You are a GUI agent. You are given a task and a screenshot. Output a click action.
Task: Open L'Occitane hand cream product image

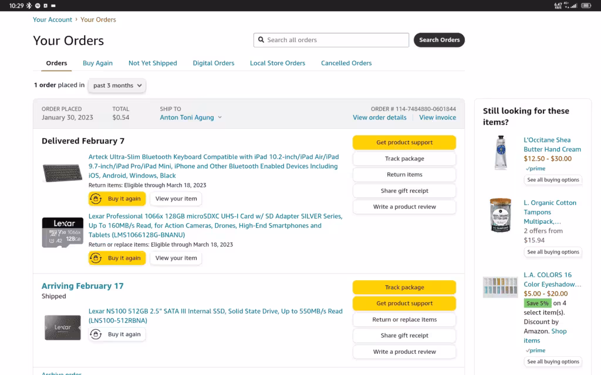[501, 152]
